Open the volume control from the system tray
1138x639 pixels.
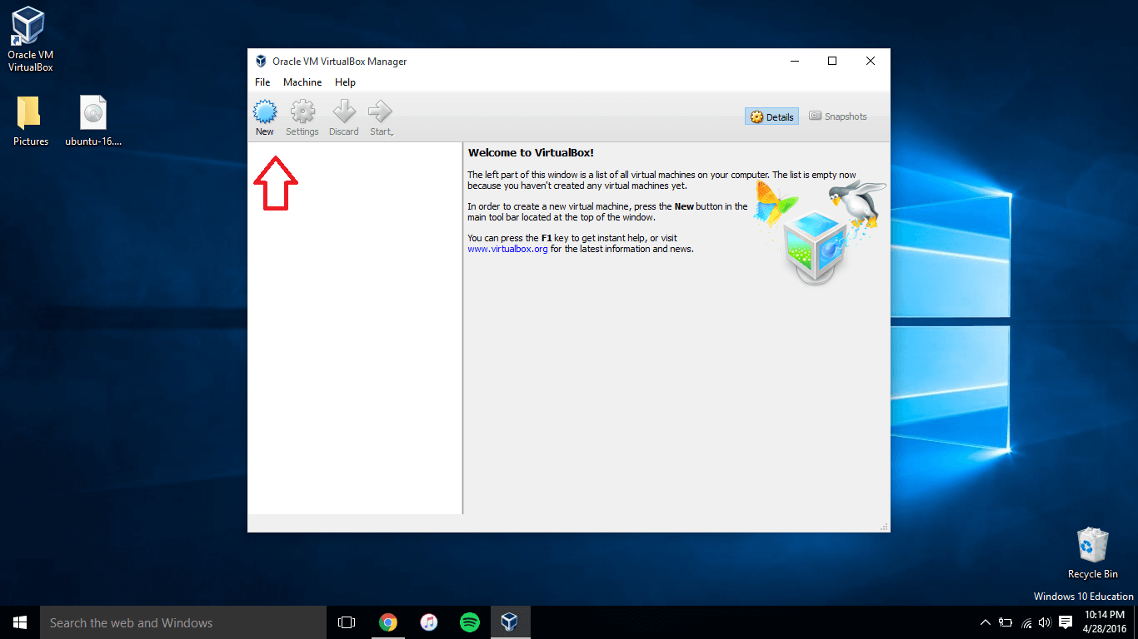(1044, 622)
